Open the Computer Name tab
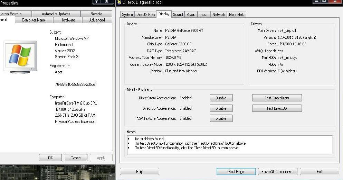Screen dimensions: 343x180 click(34, 20)
